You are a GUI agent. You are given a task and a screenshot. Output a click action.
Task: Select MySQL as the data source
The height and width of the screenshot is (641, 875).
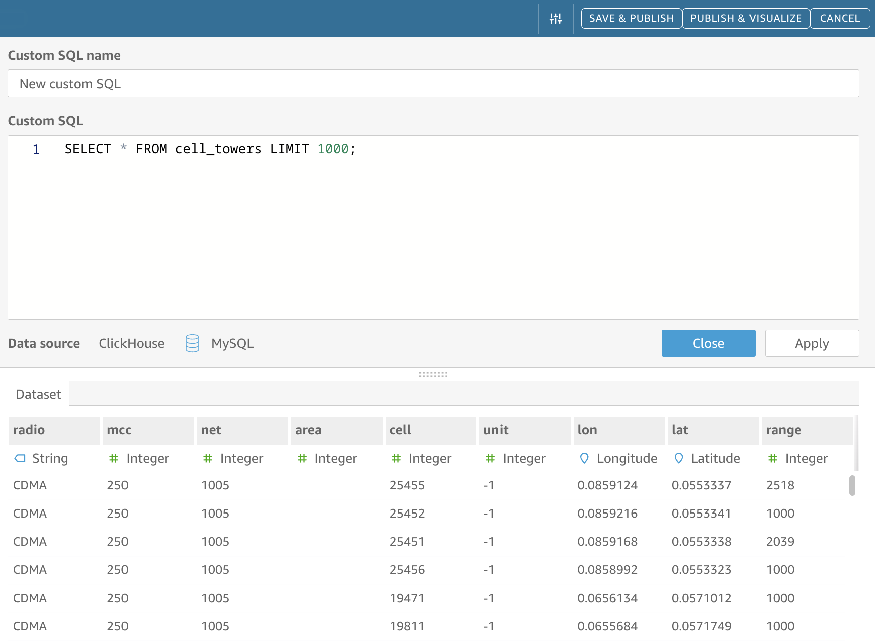(x=232, y=343)
